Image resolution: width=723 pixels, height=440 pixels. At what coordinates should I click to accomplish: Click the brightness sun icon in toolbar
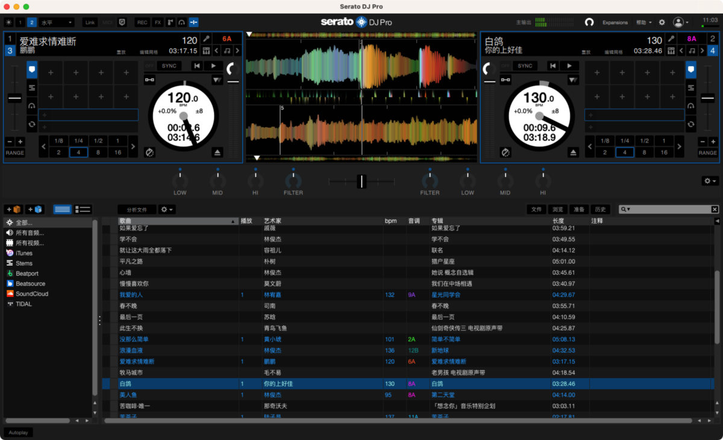[8, 22]
